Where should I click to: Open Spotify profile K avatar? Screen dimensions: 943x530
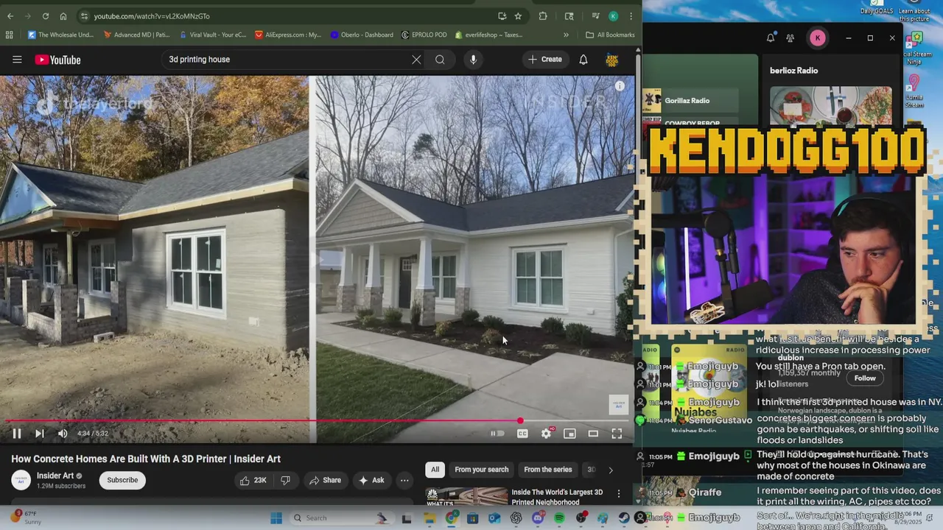click(x=817, y=38)
